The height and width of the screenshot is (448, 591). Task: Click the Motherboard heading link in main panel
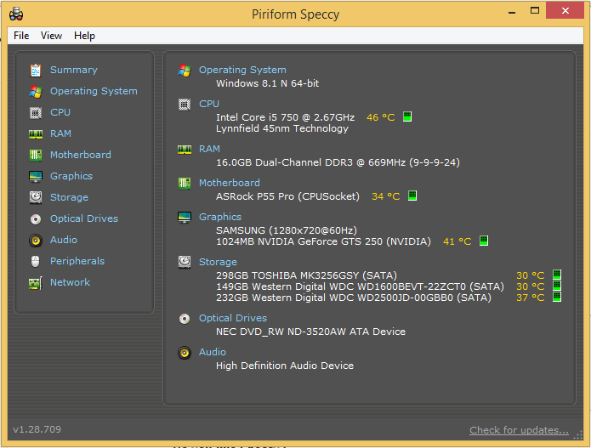(229, 183)
